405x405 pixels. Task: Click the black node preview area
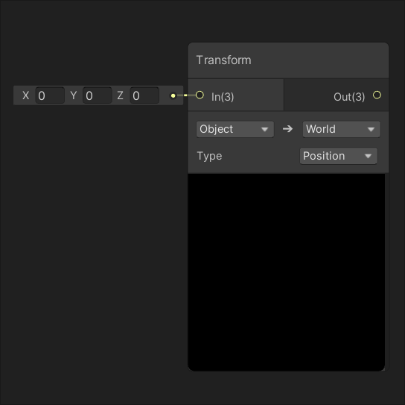[287, 272]
